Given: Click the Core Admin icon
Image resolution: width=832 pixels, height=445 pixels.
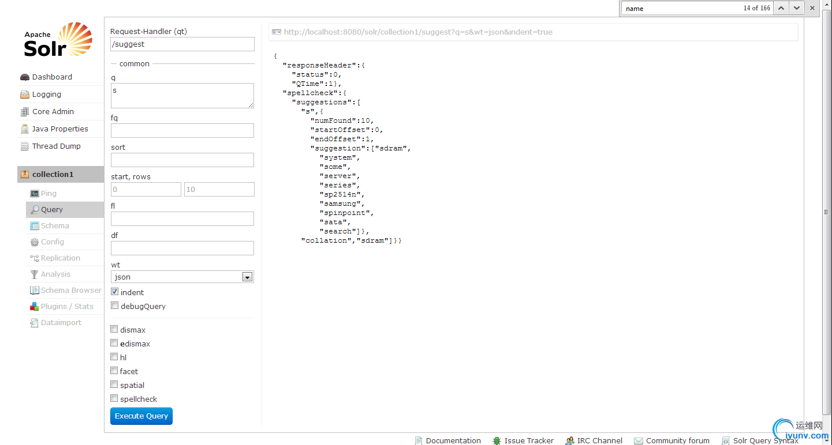Looking at the screenshot, I should tap(24, 112).
